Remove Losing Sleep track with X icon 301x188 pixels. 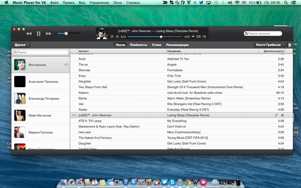(282, 115)
